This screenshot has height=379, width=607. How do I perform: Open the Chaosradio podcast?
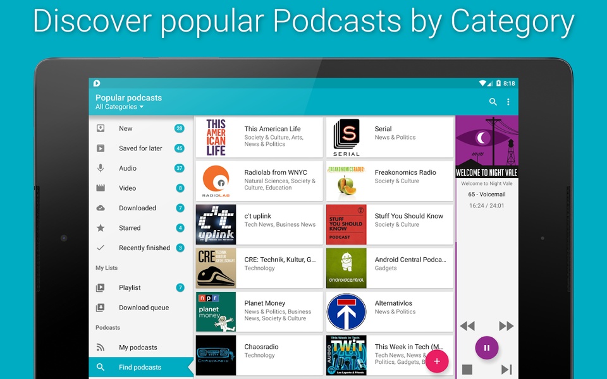[x=259, y=356]
